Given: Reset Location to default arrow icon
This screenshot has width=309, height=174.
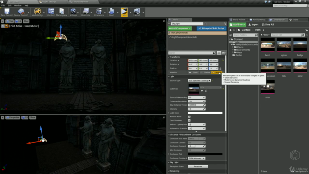Looking at the screenshot, I should [223, 60].
